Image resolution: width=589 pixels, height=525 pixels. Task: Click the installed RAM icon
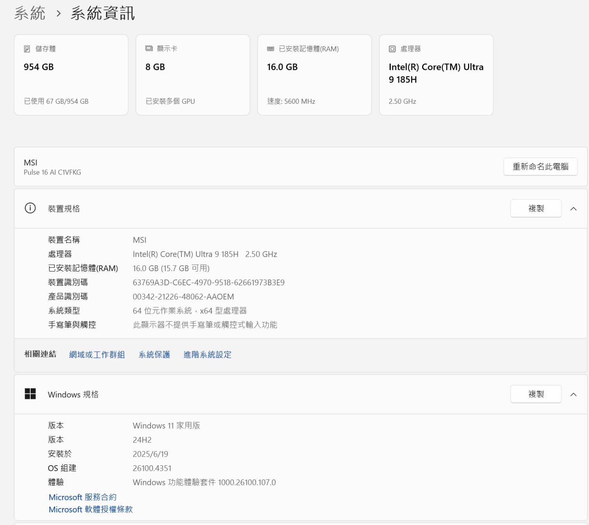[271, 49]
